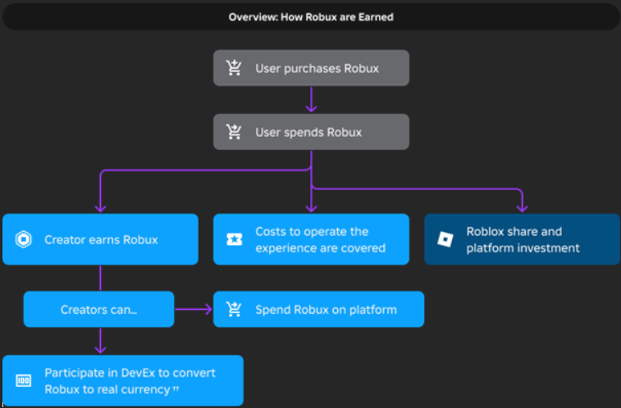Click the Creator earns Robux text label

tap(101, 240)
